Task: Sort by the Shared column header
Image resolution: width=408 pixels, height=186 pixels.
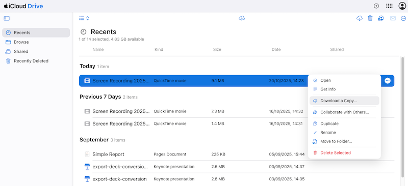Action: pos(337,49)
